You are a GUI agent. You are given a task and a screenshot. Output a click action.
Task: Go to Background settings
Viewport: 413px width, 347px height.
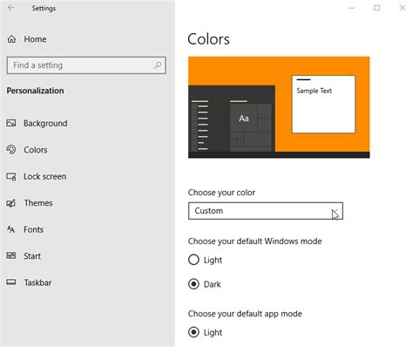(45, 123)
